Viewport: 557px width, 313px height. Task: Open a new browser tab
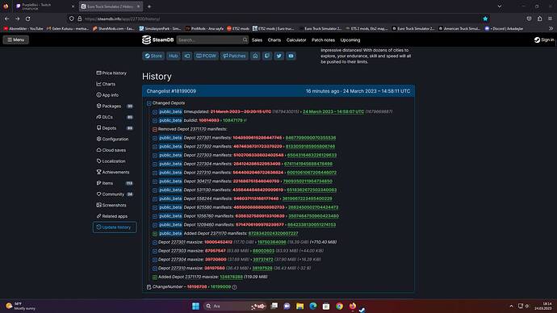click(x=149, y=6)
